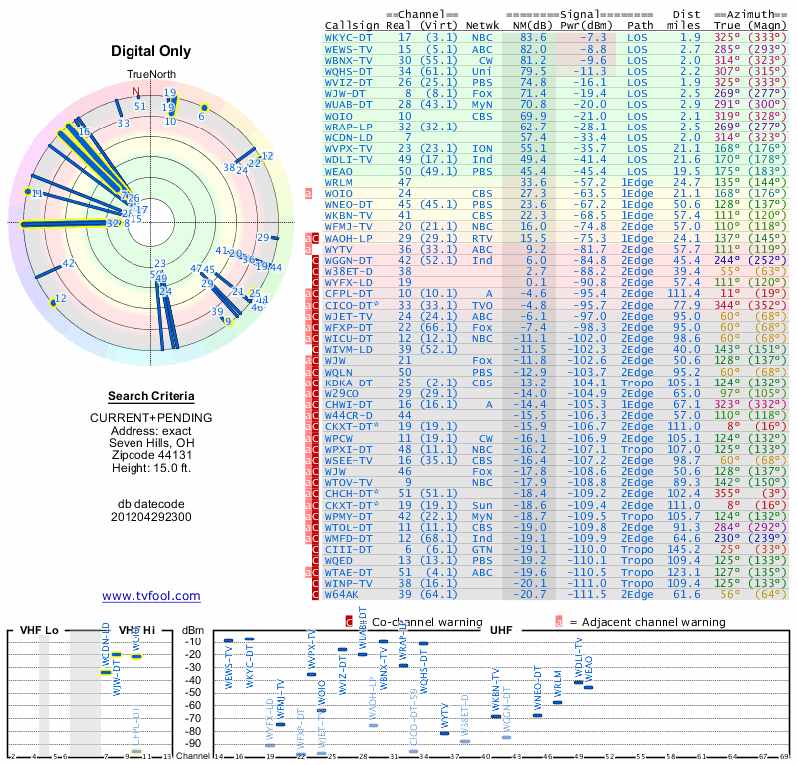This screenshot has width=797, height=765.
Task: Select W64AK callsign in the table
Action: (342, 595)
